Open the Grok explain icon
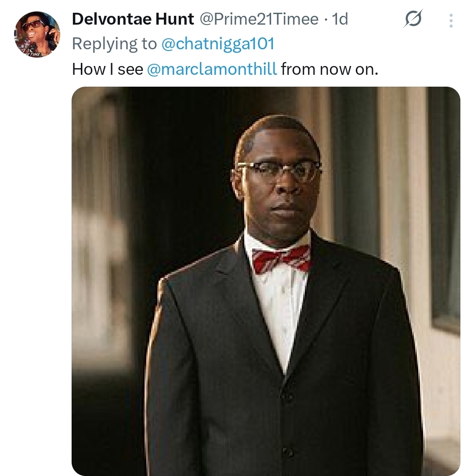 [412, 20]
